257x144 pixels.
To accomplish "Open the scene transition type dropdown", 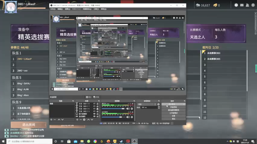I will [x=147, y=104].
